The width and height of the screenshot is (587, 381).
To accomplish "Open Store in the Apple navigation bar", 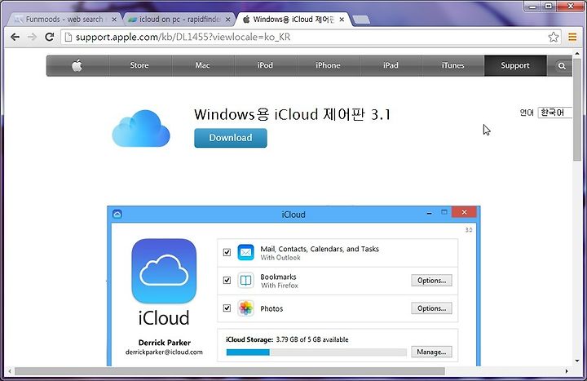I will 139,65.
